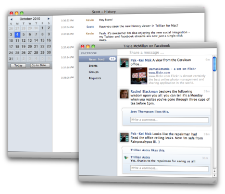
Task: Minimize the Scott - History window
Action: [17, 13]
